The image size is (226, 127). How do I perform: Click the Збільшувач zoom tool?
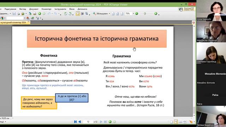(x=100, y=14)
